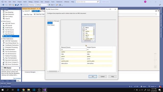Uncheck the genre column checkbox
Viewport: 163px width, 92px height.
(x=84, y=35)
